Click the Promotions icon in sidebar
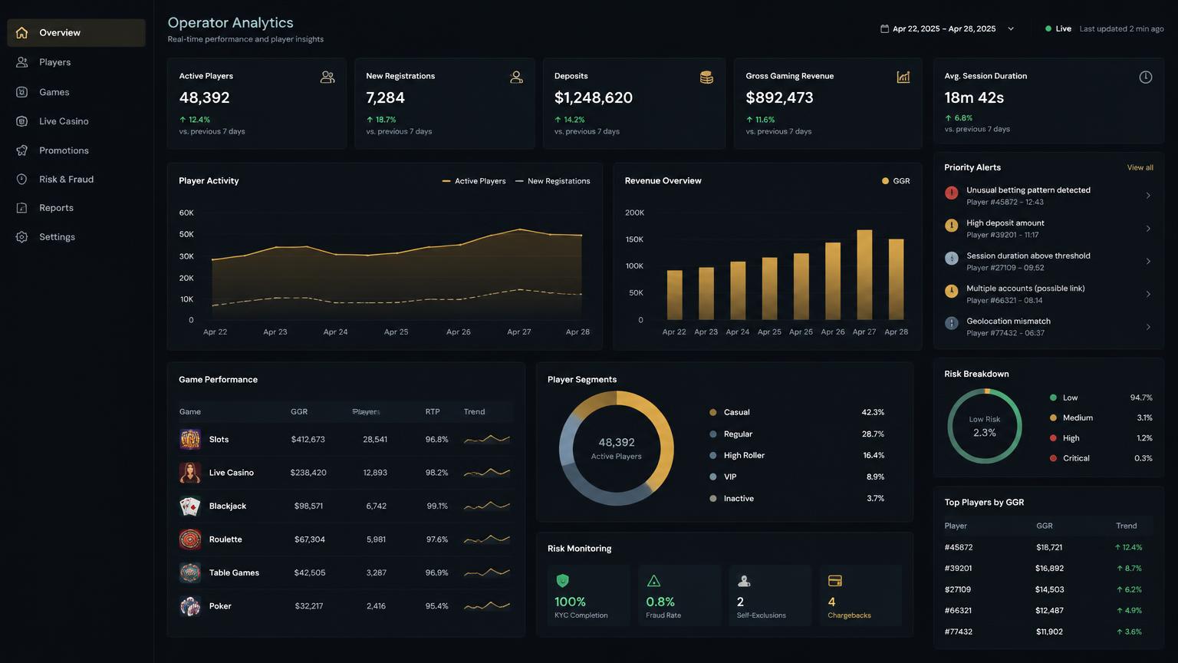This screenshot has width=1178, height=663. pyautogui.click(x=21, y=150)
